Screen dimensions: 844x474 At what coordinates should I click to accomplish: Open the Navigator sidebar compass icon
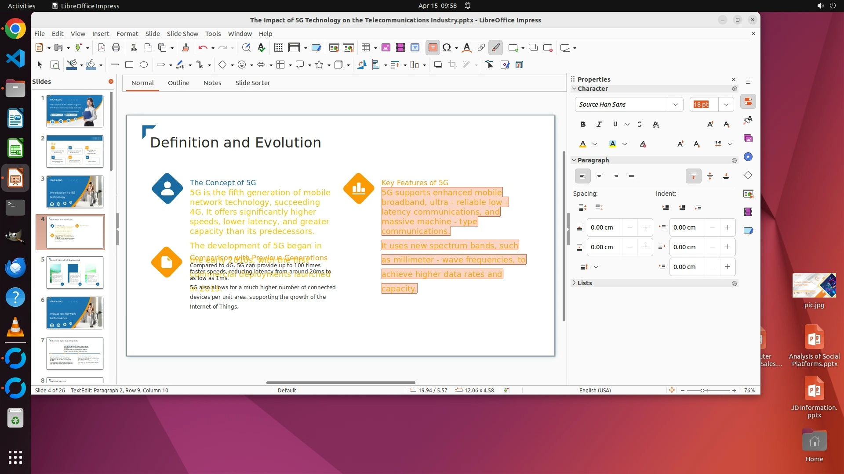click(x=748, y=157)
